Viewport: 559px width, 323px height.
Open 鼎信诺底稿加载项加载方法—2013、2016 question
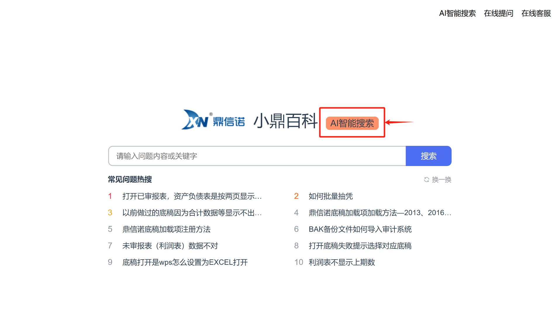coord(380,213)
